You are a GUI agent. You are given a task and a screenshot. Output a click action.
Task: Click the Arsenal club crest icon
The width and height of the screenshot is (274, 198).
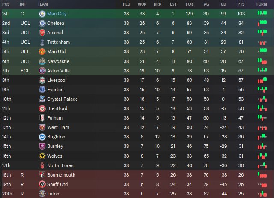42,33
